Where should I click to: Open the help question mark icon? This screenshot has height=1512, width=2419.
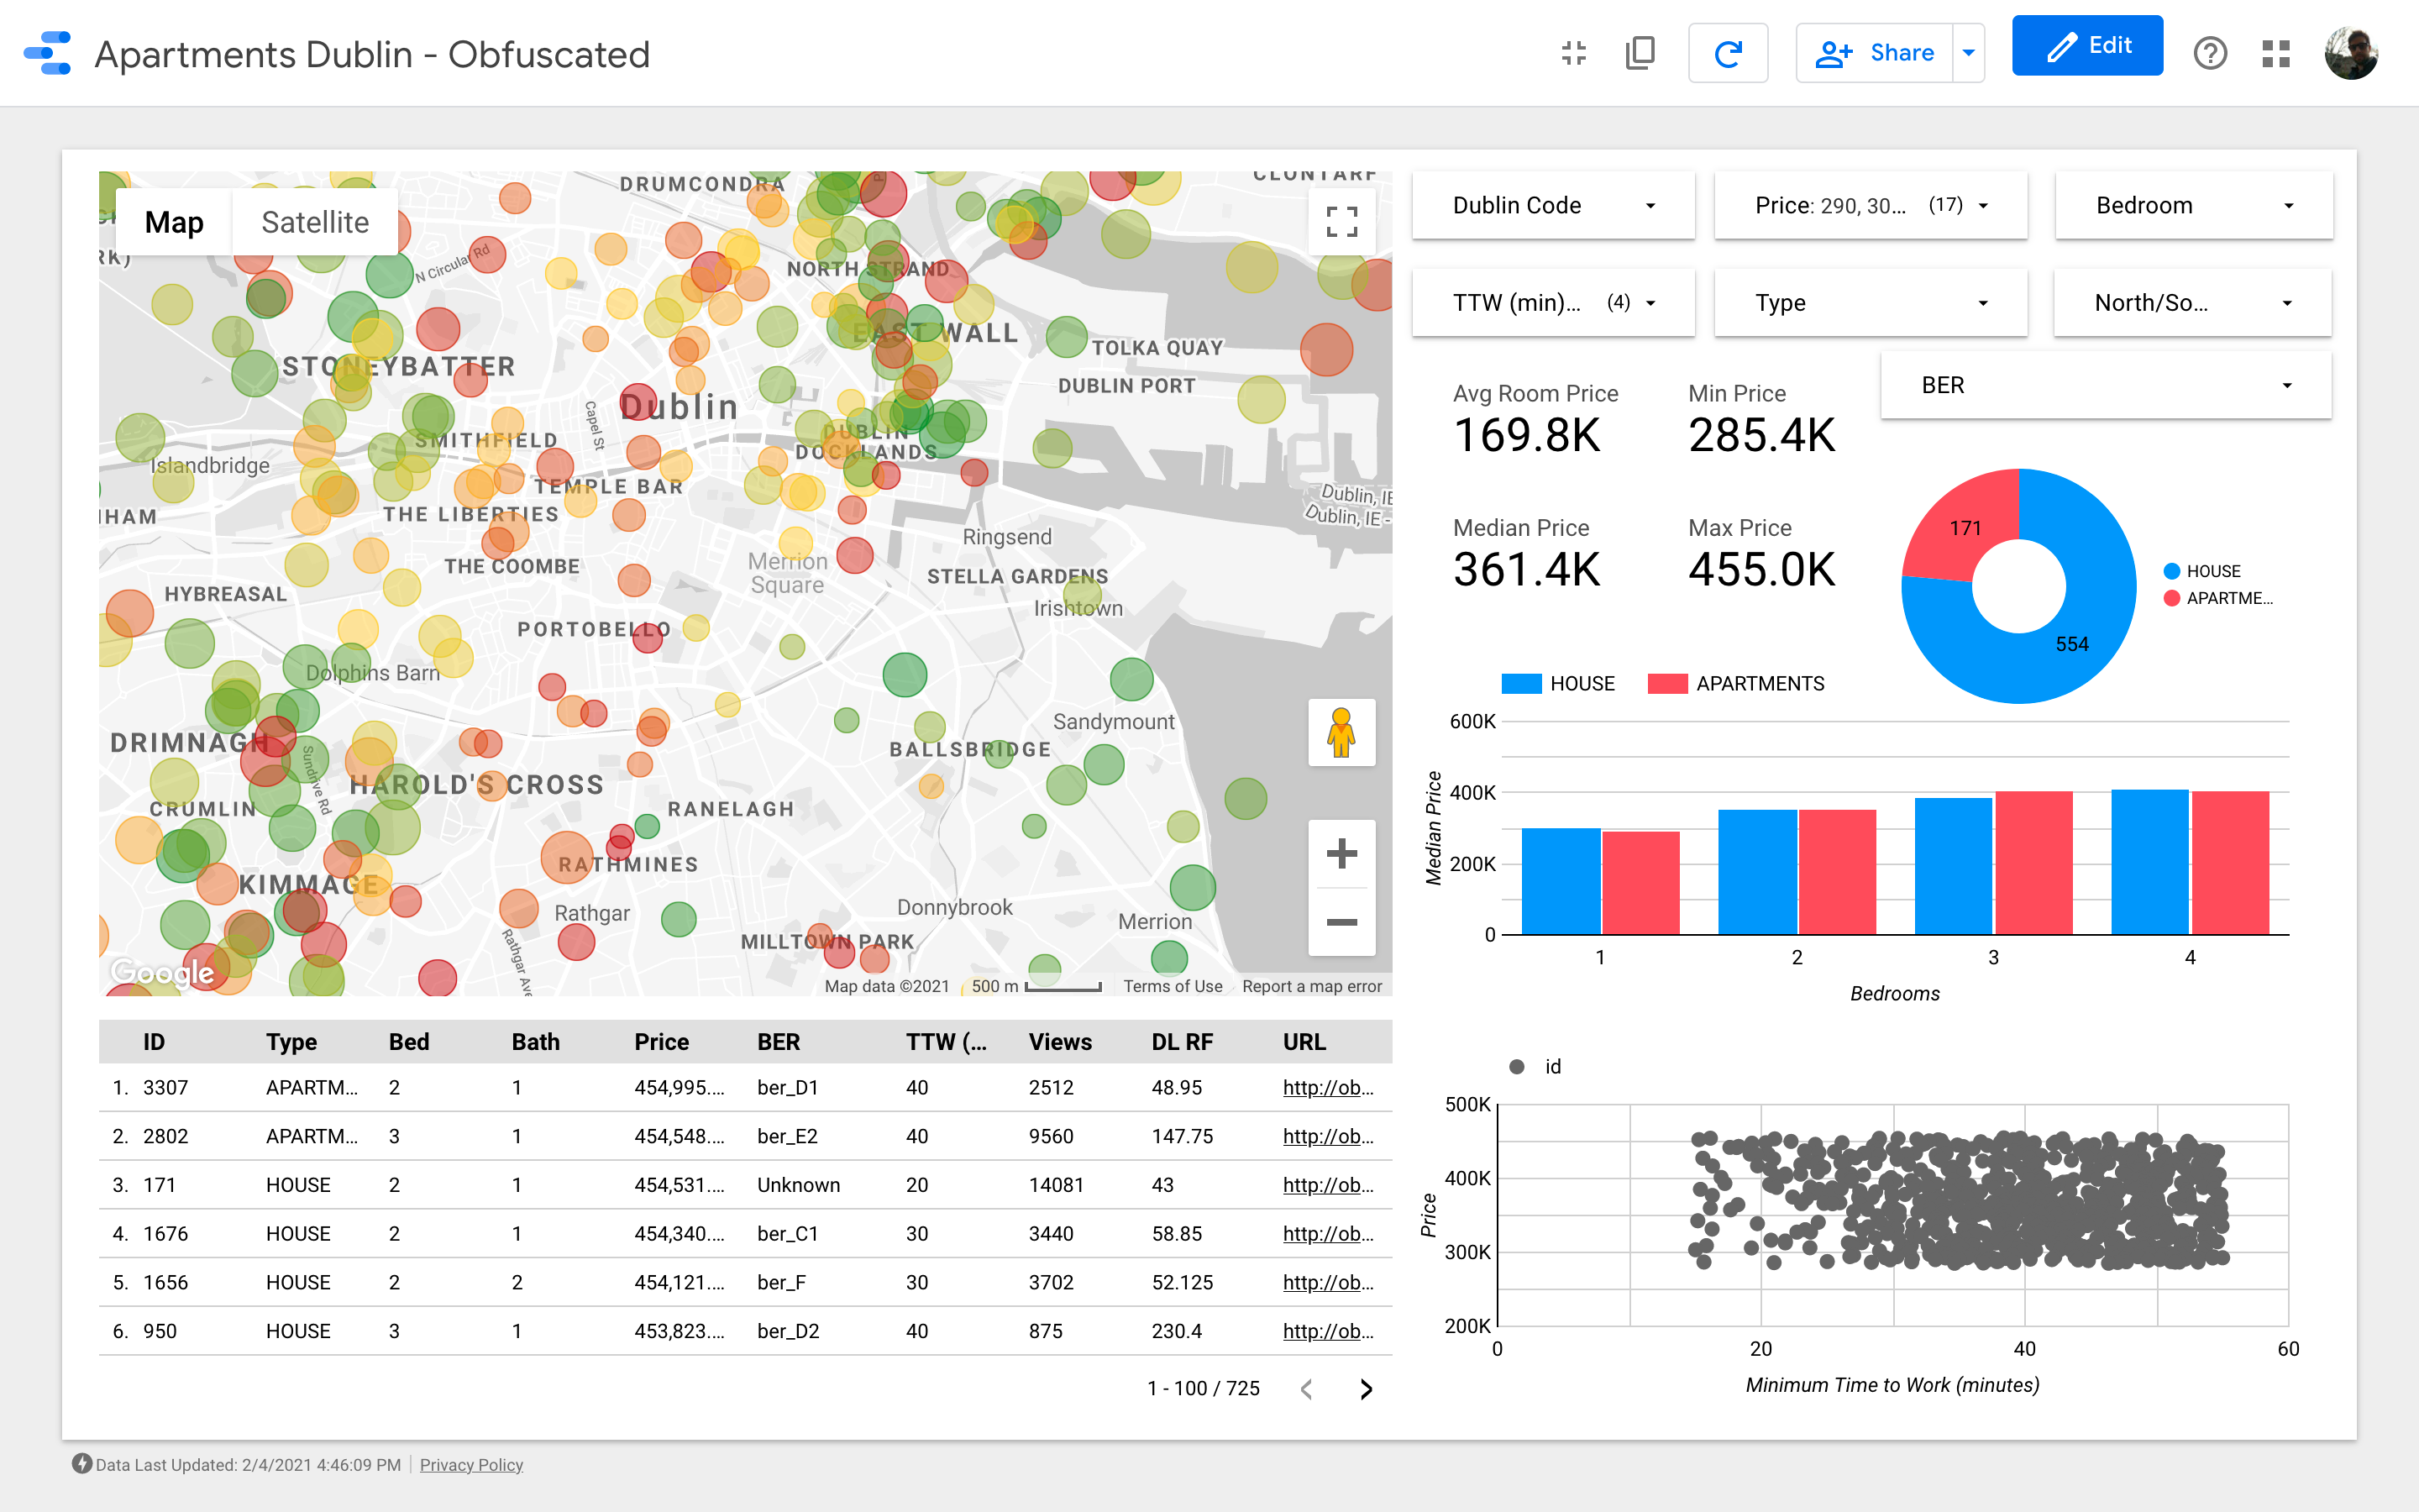click(2209, 53)
